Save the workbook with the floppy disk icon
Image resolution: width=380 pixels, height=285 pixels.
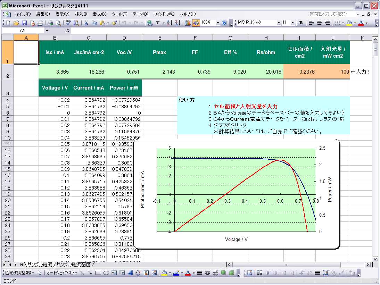pyautogui.click(x=24, y=23)
